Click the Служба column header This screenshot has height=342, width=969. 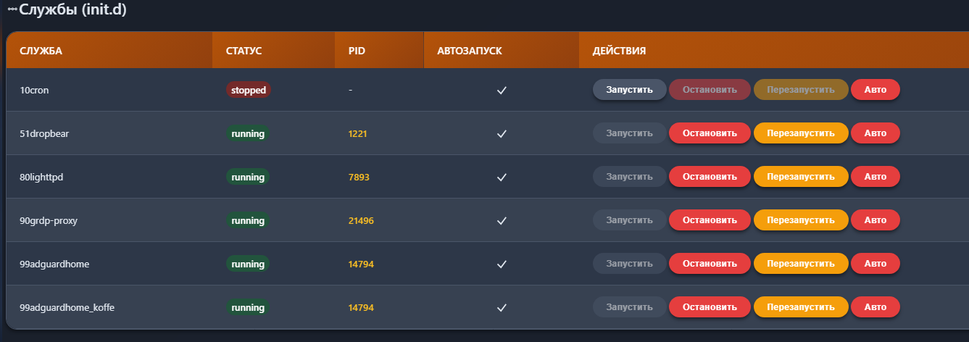(41, 51)
